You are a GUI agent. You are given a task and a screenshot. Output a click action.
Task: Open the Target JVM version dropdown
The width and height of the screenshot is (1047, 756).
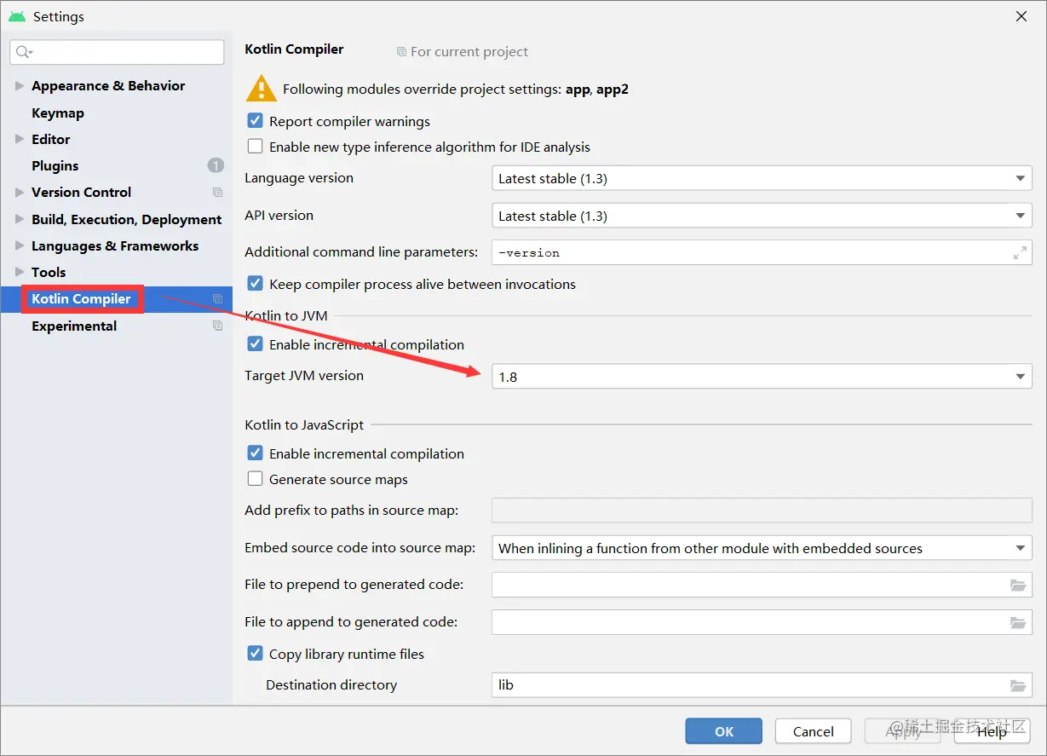click(762, 377)
